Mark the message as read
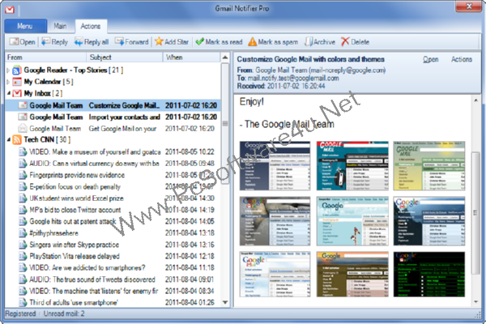The image size is (486, 324). pyautogui.click(x=219, y=42)
